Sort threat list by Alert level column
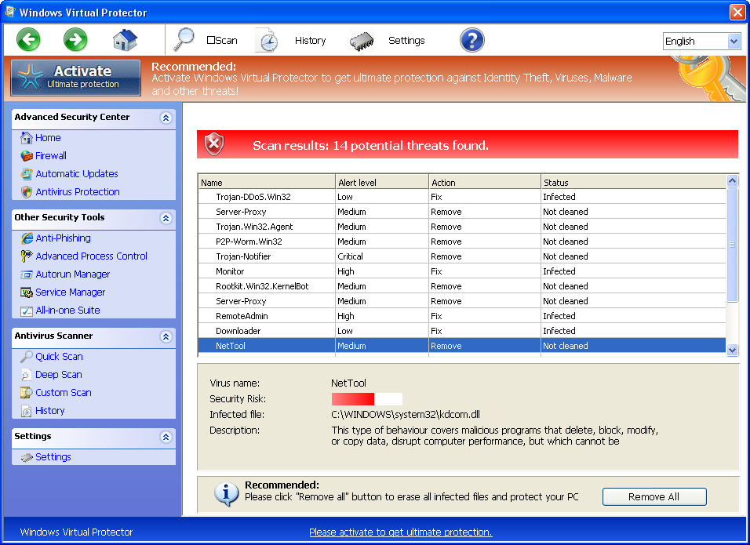The width and height of the screenshot is (750, 545). click(x=382, y=182)
